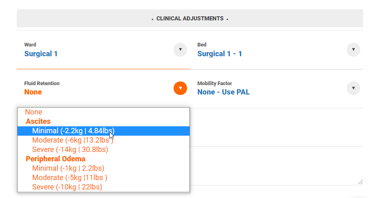Click the Peripheral Odema group heading
Viewport: 381px width, 198px height.
55,159
